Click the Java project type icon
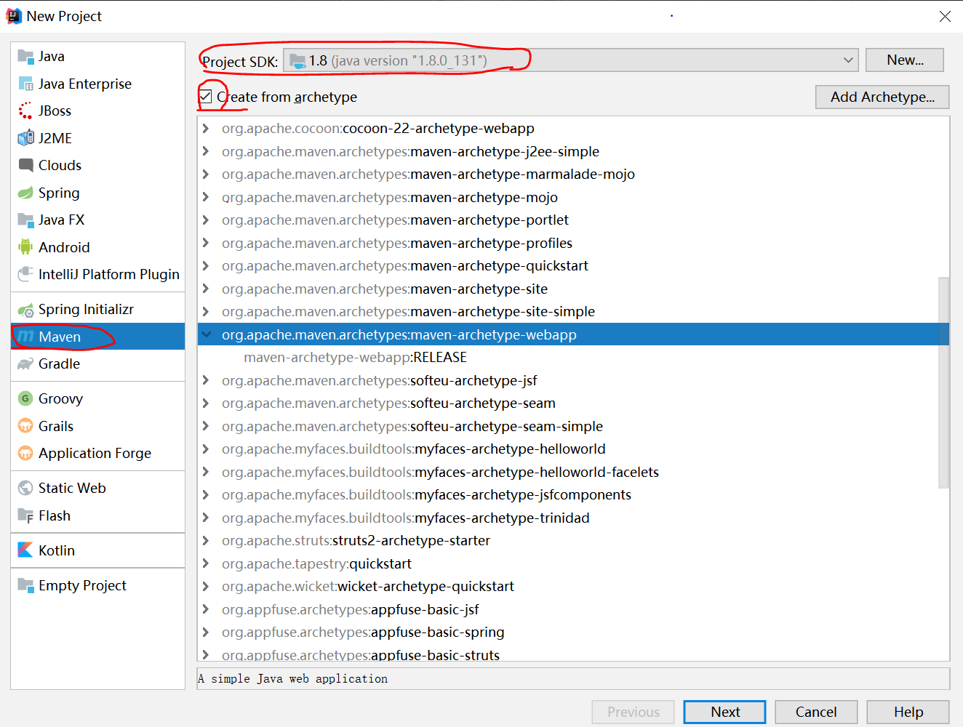The image size is (963, 727). [x=25, y=57]
